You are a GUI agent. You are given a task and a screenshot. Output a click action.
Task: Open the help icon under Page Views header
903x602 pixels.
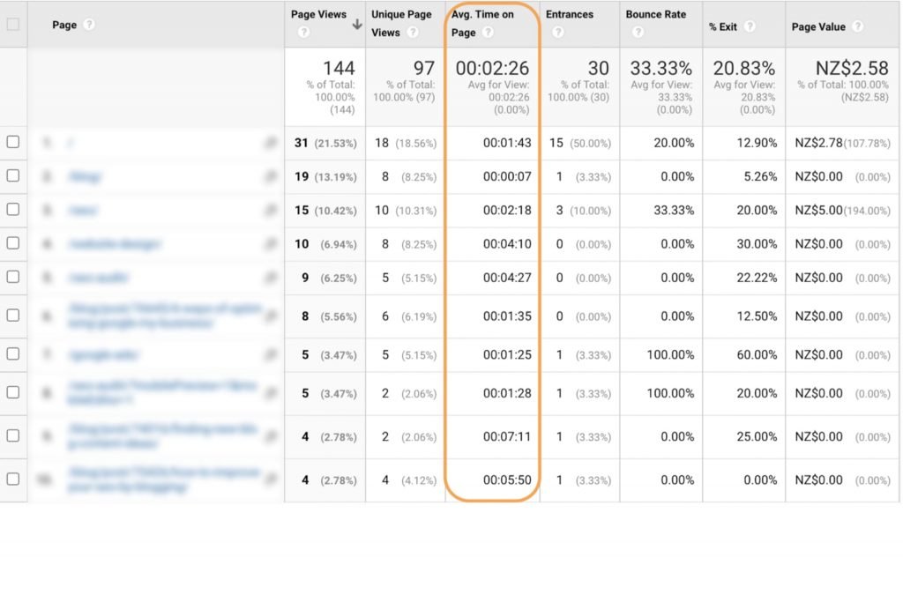coord(304,33)
